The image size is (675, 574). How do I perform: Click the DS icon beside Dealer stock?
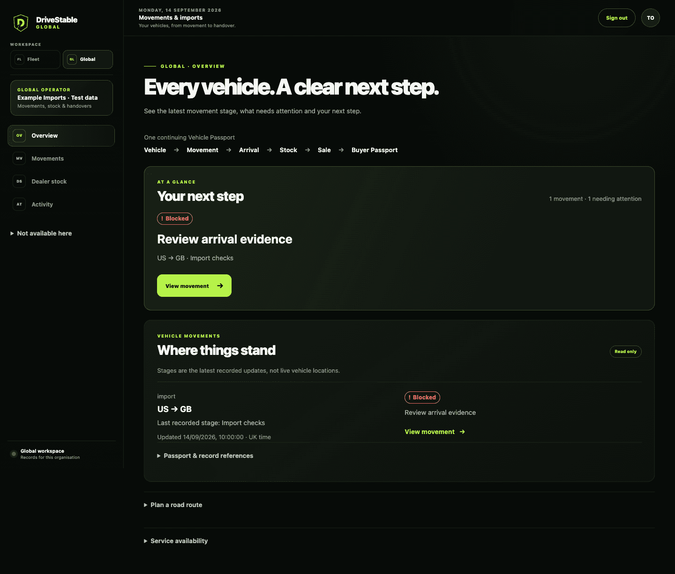(19, 182)
